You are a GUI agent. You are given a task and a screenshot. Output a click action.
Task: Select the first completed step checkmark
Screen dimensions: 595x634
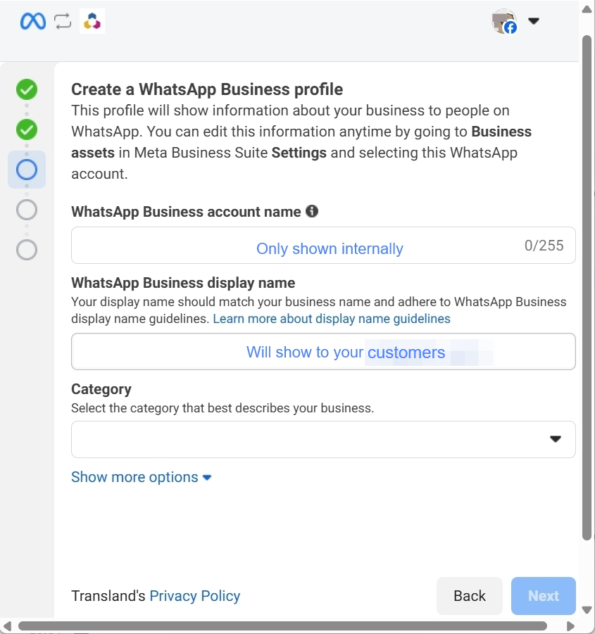27,89
